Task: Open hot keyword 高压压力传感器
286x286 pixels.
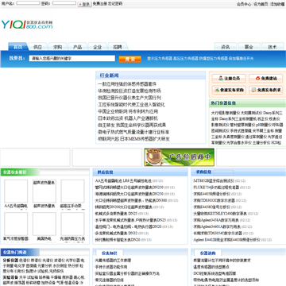Action: (186, 59)
